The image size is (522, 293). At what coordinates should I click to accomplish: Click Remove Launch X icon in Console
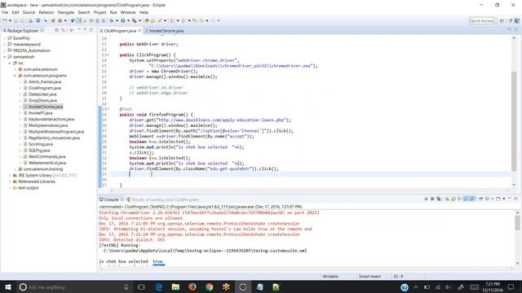432,199
